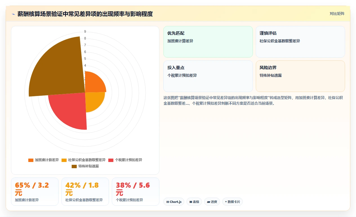Viewport: 356px width, 217px height.
Task: Click the orange 加班费计算差异 chart segment
Action: (x=94, y=83)
